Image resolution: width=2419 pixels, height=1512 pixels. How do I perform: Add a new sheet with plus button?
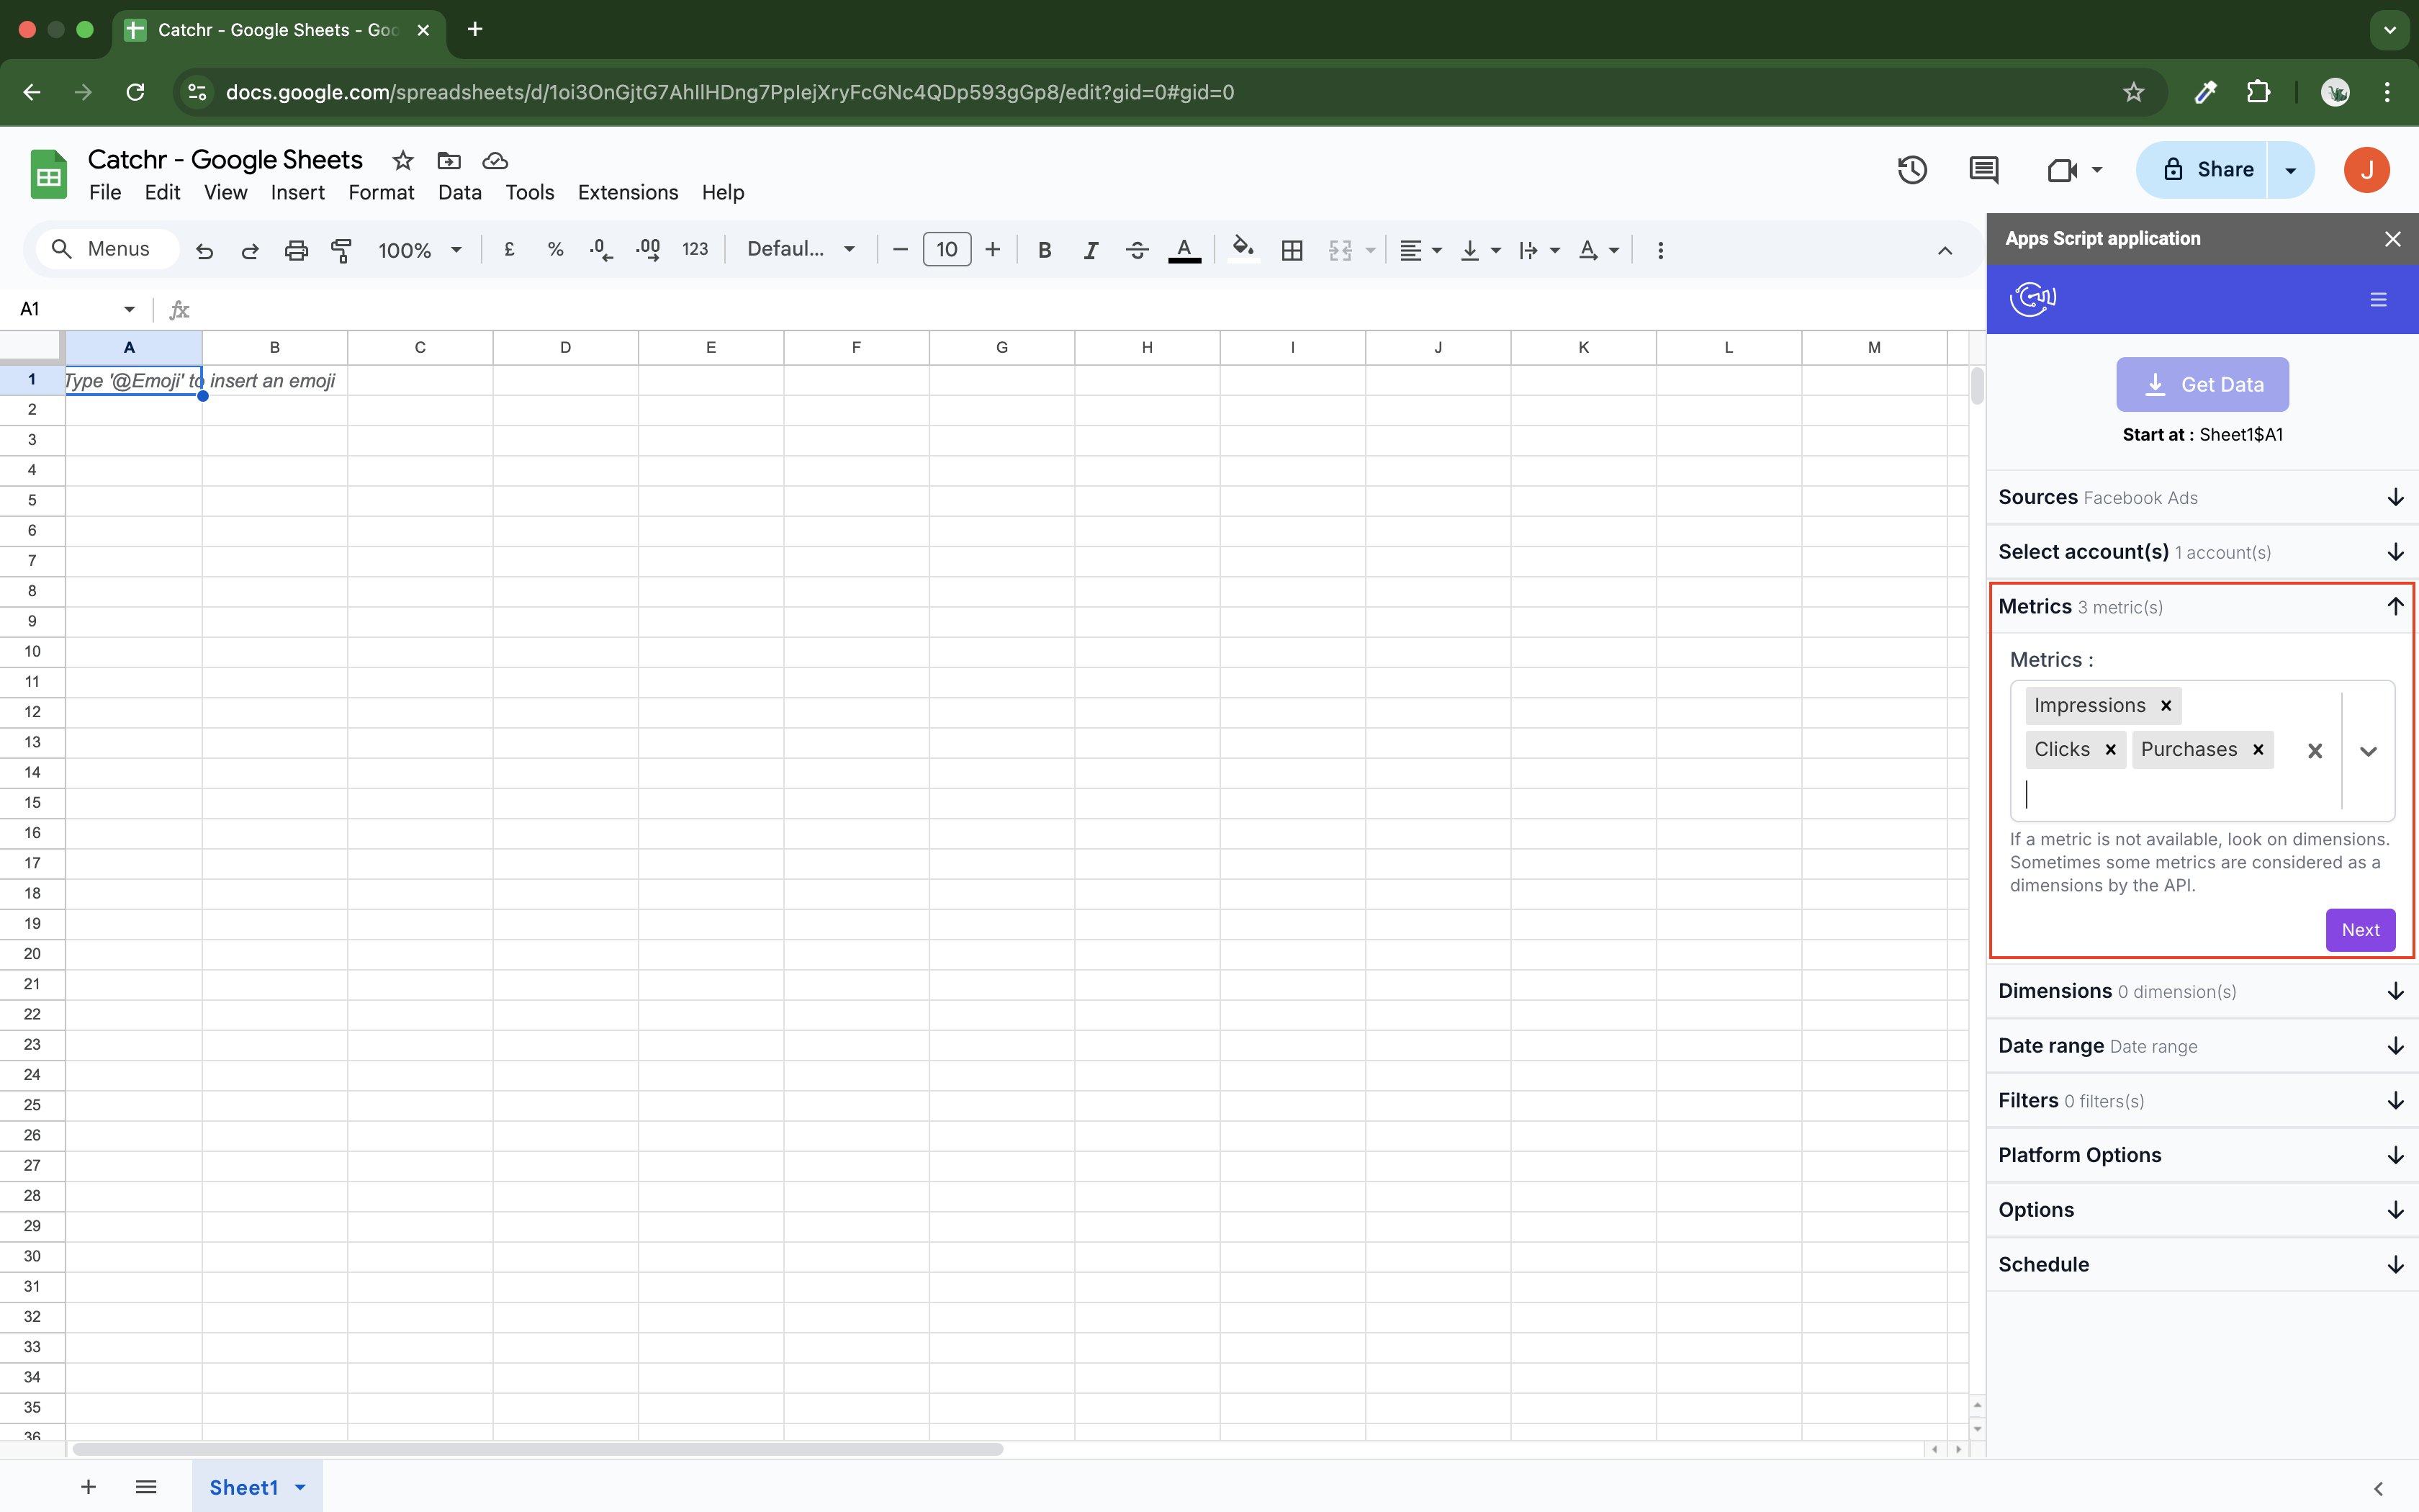tap(88, 1487)
